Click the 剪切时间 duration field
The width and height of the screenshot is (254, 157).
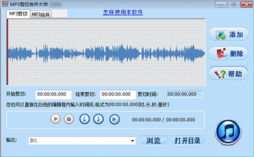[x=185, y=94]
